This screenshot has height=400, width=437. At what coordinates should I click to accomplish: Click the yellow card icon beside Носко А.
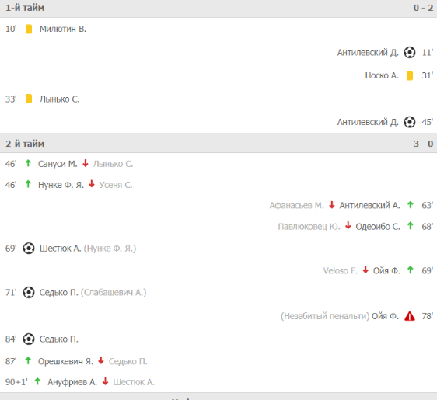[x=410, y=75]
